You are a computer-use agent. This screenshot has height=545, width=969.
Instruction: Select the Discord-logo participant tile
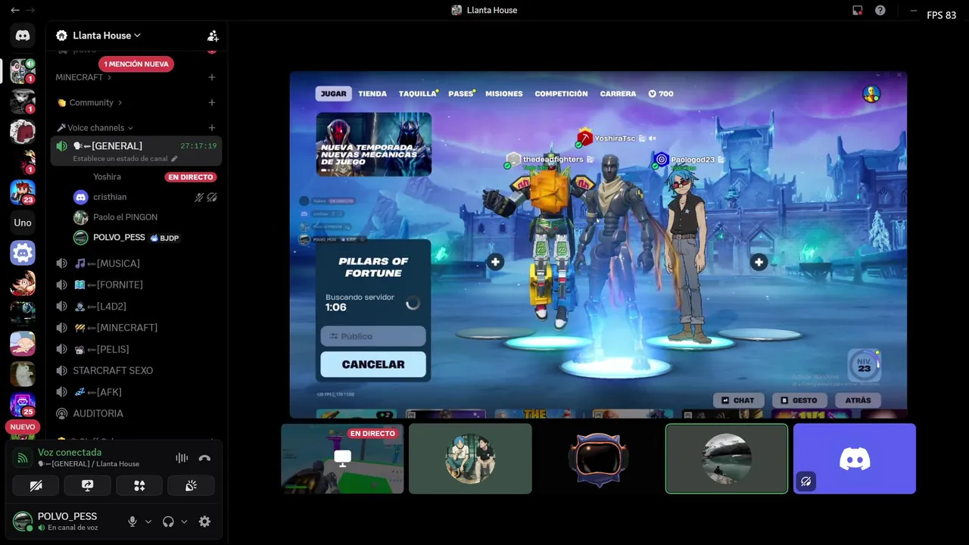click(855, 459)
